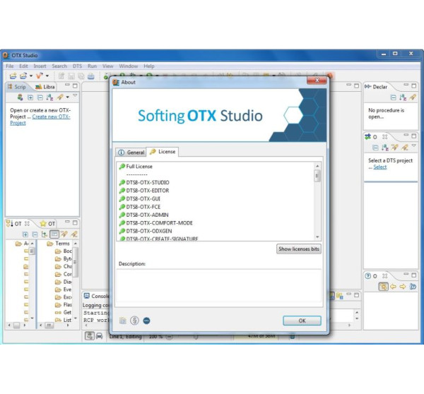Click the printer icon in main toolbar
424x394 pixels.
[90, 76]
